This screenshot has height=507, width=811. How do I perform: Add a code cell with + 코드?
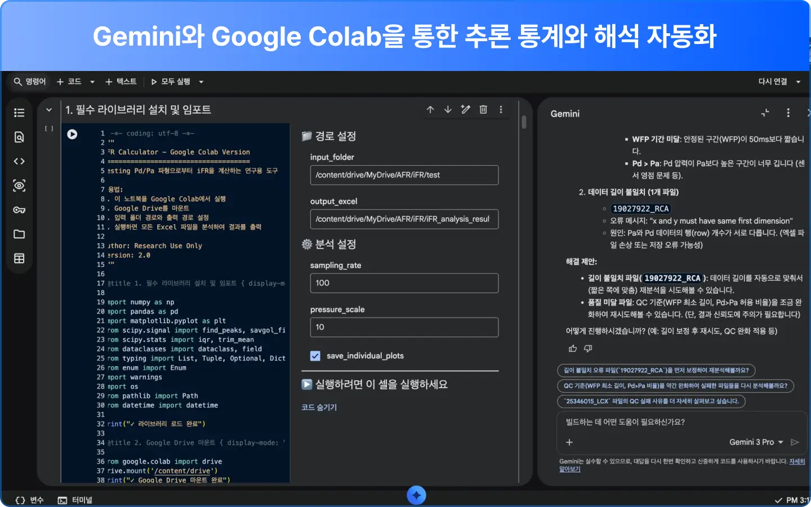[x=69, y=82]
